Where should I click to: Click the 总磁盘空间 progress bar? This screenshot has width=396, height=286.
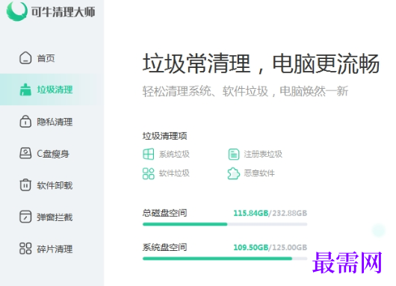coord(225,224)
